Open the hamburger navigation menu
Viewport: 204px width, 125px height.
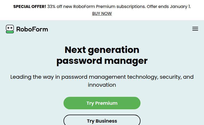pos(195,29)
